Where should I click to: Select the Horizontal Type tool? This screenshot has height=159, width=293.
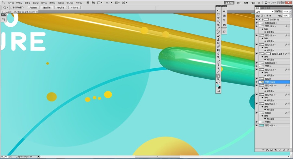(x=218, y=65)
